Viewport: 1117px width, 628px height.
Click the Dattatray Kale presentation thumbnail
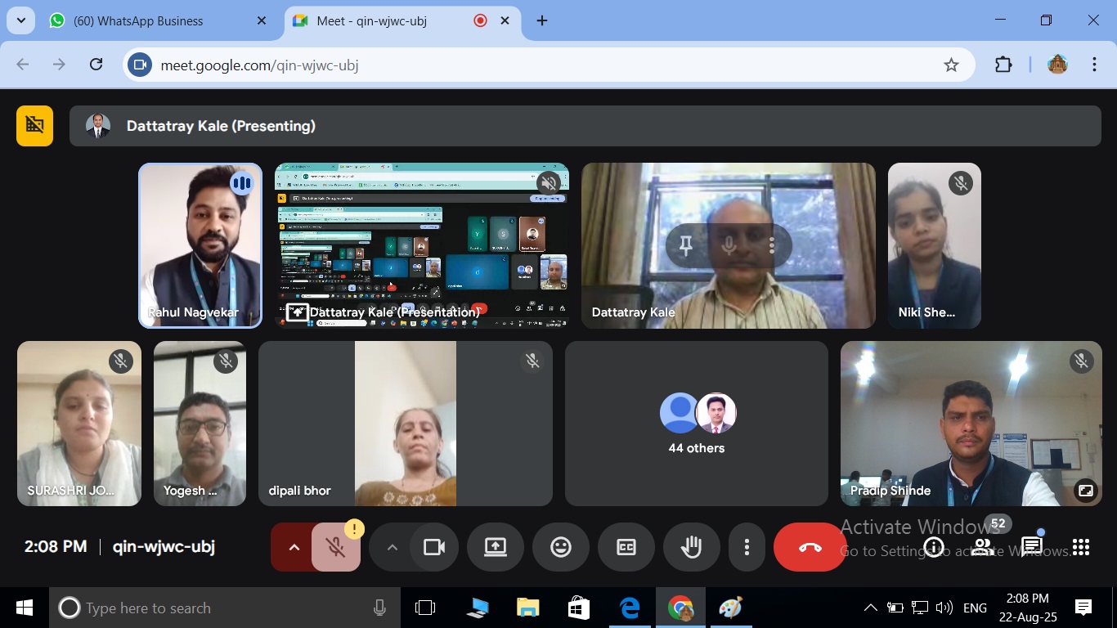[421, 245]
